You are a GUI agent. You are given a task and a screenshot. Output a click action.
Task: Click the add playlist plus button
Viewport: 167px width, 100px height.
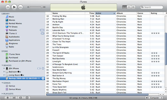tap(8, 98)
